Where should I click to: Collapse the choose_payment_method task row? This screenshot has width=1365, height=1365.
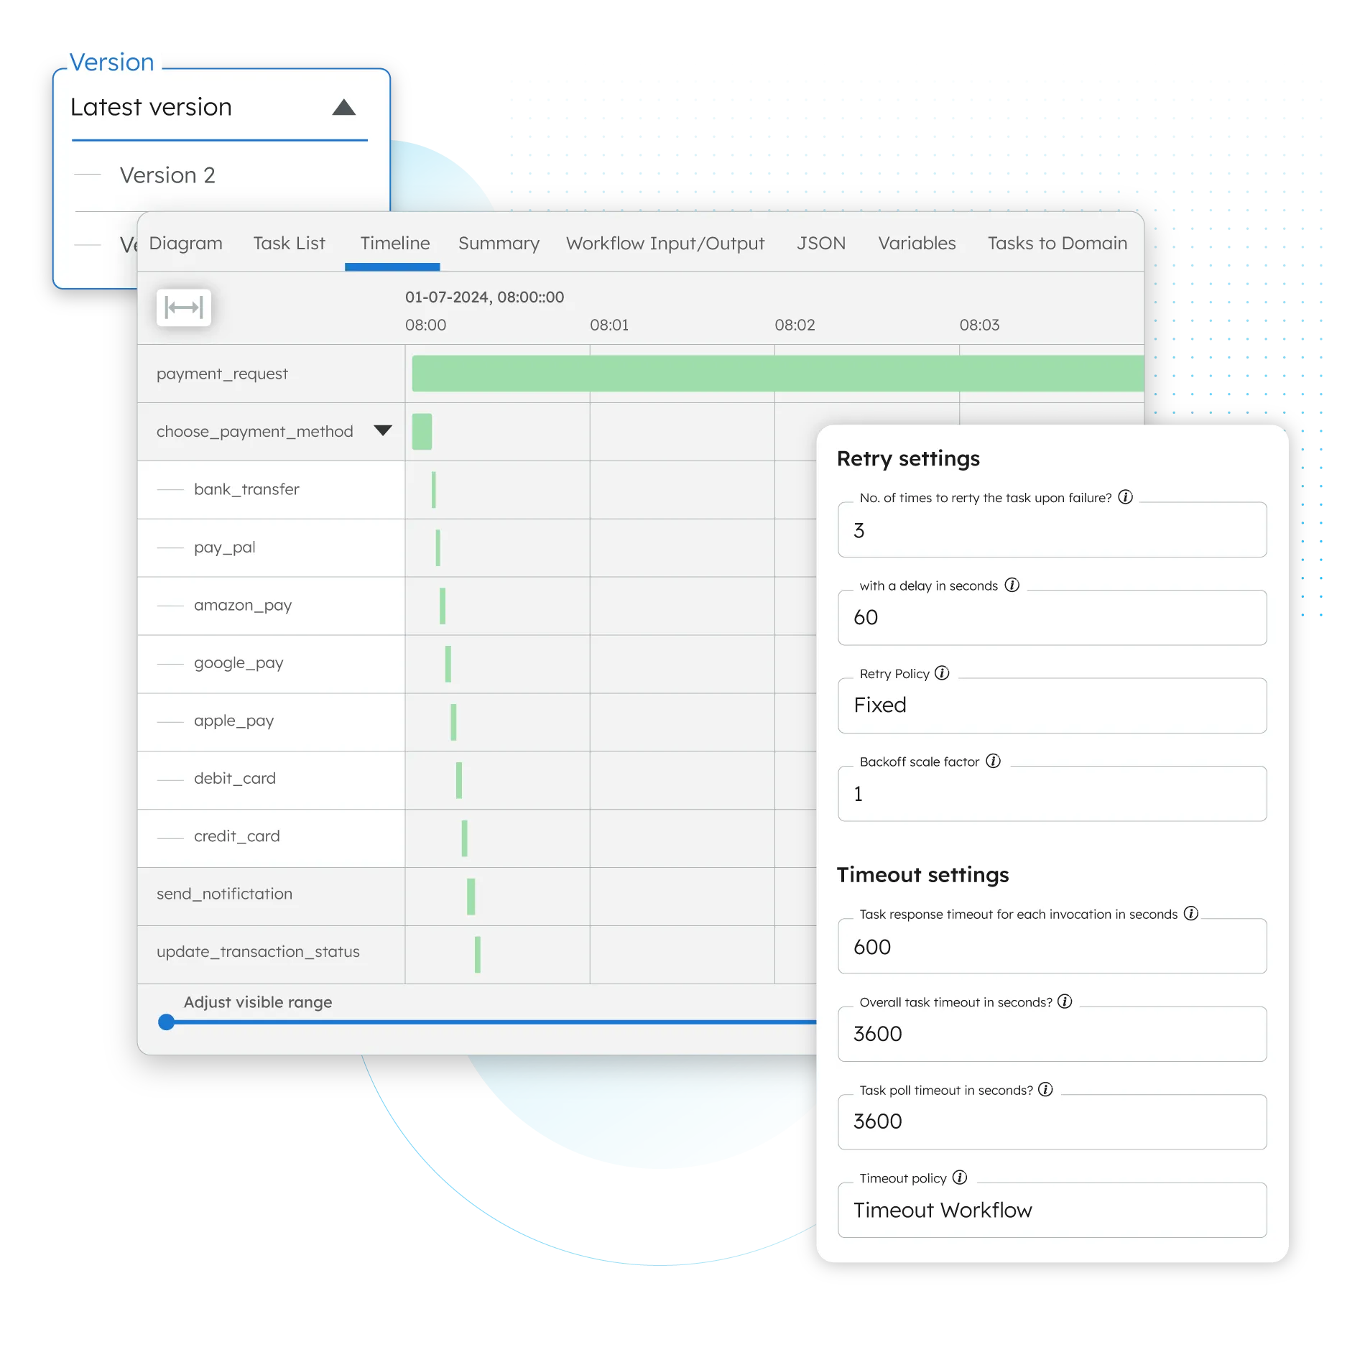(383, 430)
